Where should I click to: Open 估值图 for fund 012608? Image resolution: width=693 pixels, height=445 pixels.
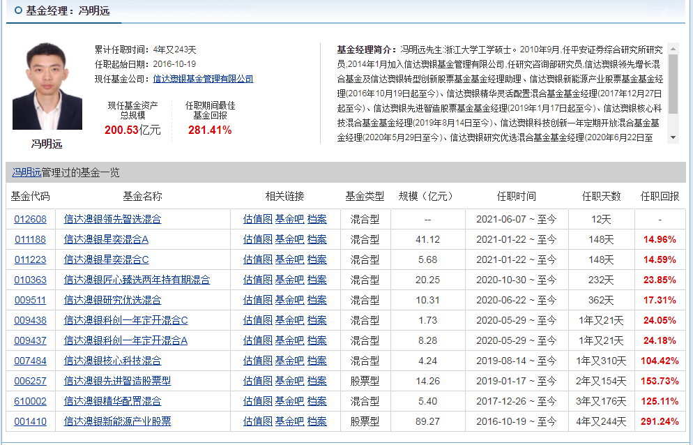point(258,219)
